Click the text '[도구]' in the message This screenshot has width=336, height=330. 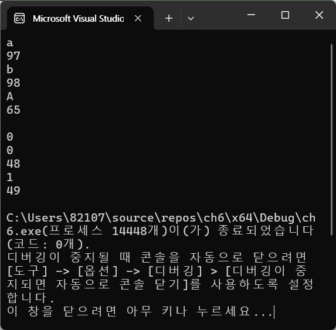[27, 271]
